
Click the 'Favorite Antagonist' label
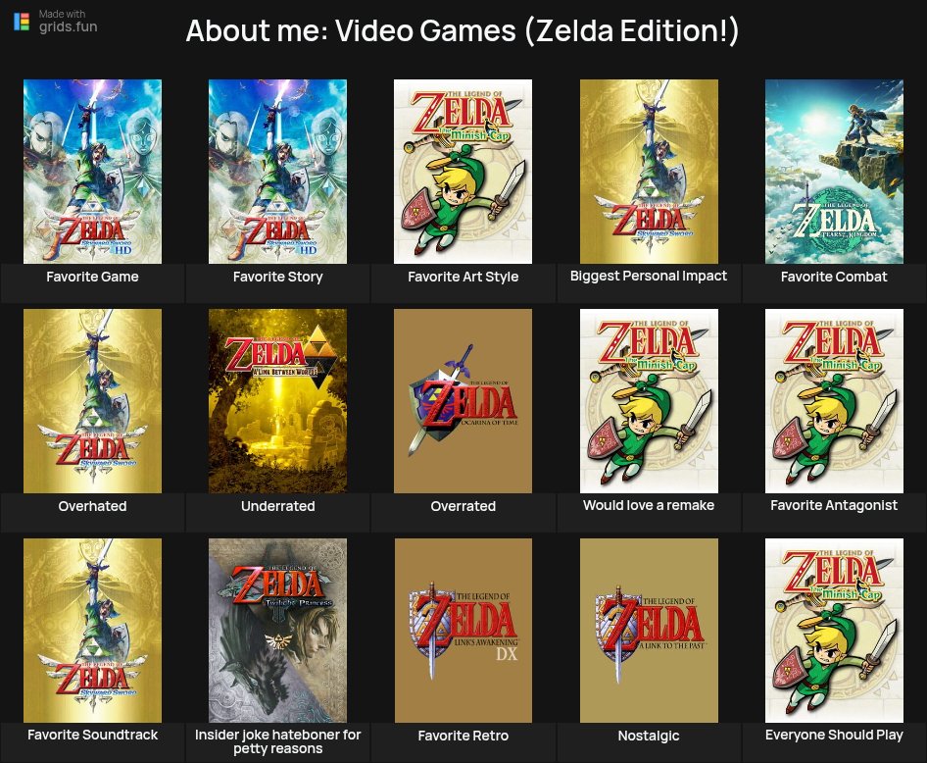834,505
